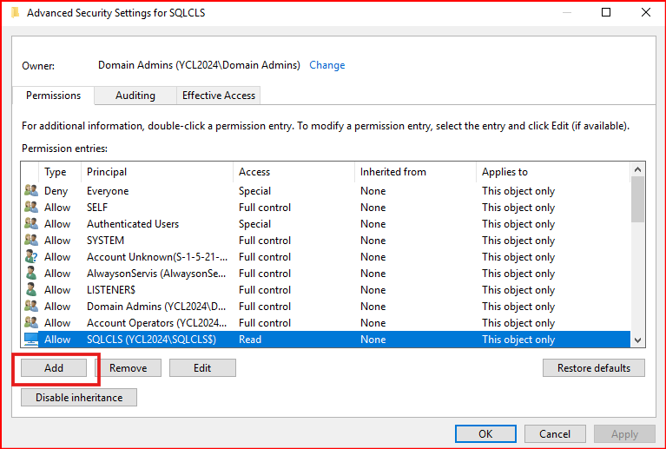The image size is (666, 449).
Task: Confirm changes with the OK button
Action: [x=485, y=434]
